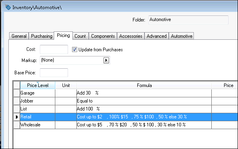Select the Garage row selector box
This screenshot has width=238, height=149.
point(17,93)
